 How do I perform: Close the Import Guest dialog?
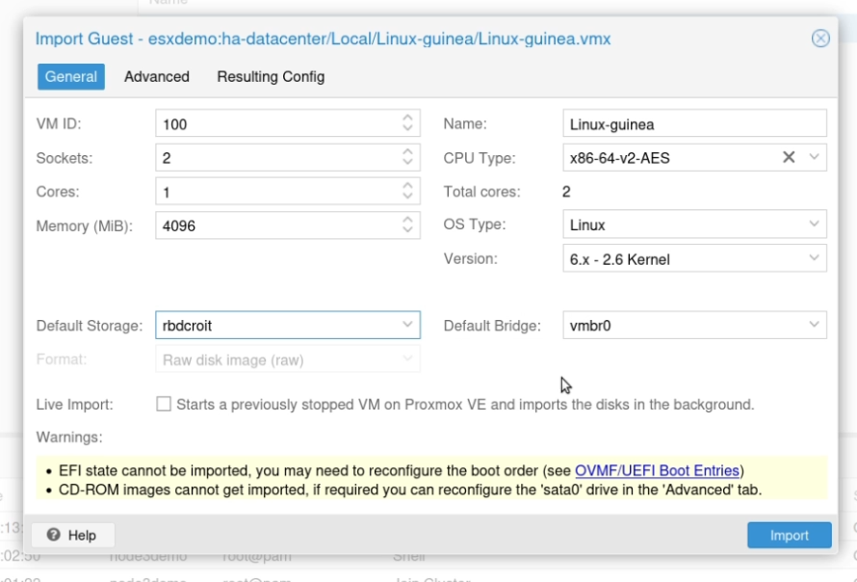(x=820, y=39)
